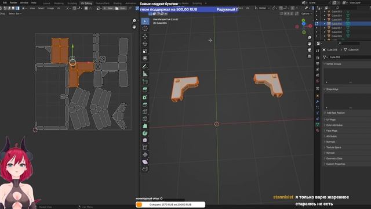
Task: Click the pan hand icon in UV editor
Action: pyautogui.click(x=134, y=27)
